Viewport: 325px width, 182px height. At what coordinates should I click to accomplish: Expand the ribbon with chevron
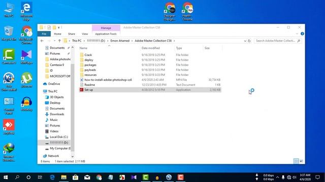pos(297,34)
